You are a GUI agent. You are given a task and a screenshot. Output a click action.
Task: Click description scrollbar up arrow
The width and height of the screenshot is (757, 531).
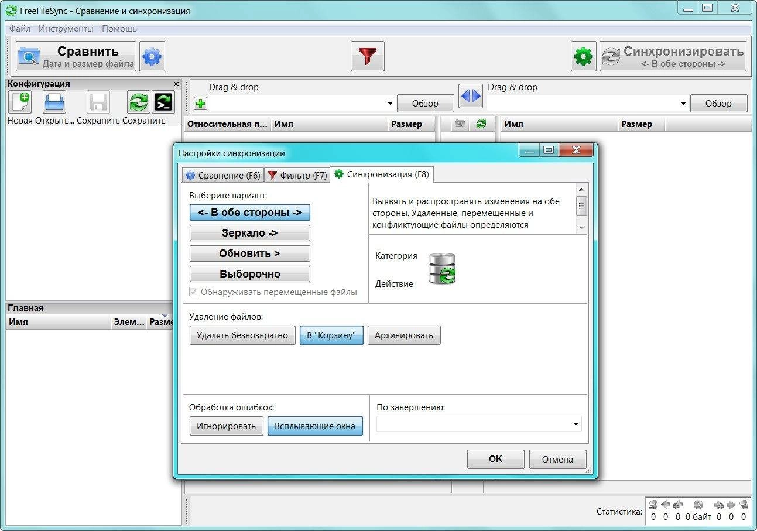pos(581,189)
